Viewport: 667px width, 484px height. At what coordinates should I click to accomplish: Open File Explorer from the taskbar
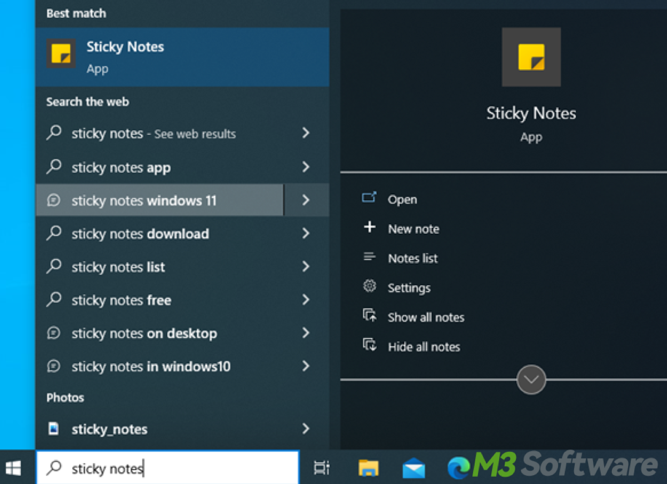tap(368, 468)
